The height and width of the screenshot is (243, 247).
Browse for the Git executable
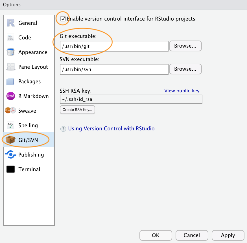[x=185, y=46]
